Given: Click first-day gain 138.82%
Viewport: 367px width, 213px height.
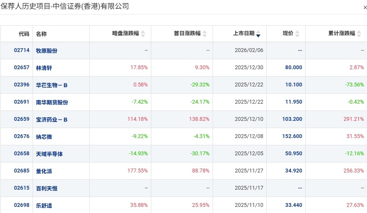Looking at the screenshot, I should pyautogui.click(x=199, y=119).
